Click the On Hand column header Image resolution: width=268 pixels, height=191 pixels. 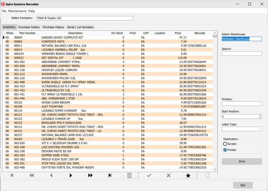117,33
